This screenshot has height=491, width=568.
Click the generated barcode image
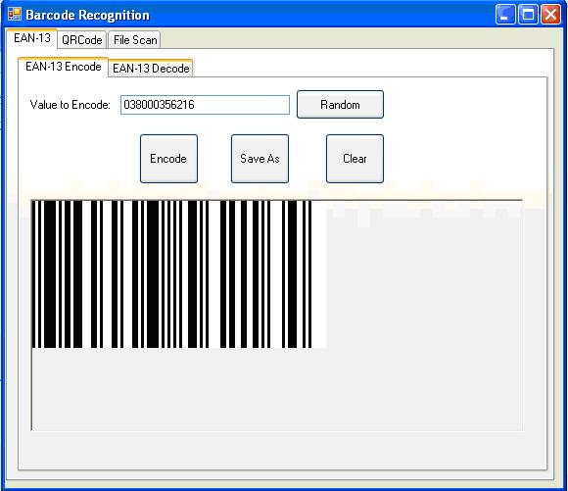pos(179,273)
